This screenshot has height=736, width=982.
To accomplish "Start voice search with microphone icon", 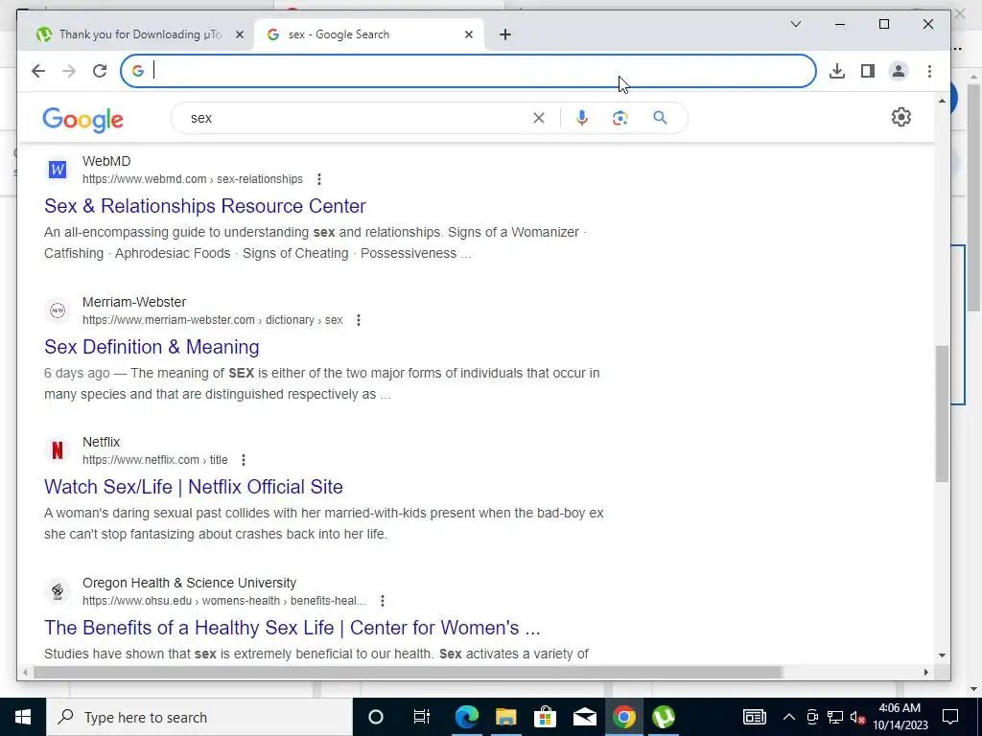I will tap(582, 118).
